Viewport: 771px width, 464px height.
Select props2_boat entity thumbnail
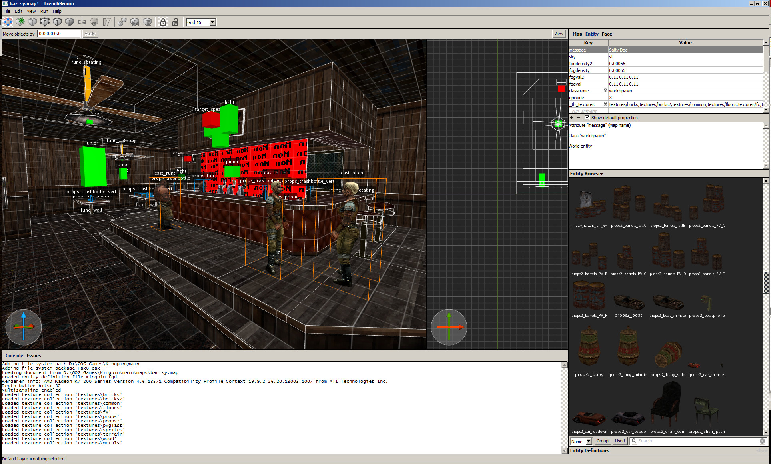[628, 302]
